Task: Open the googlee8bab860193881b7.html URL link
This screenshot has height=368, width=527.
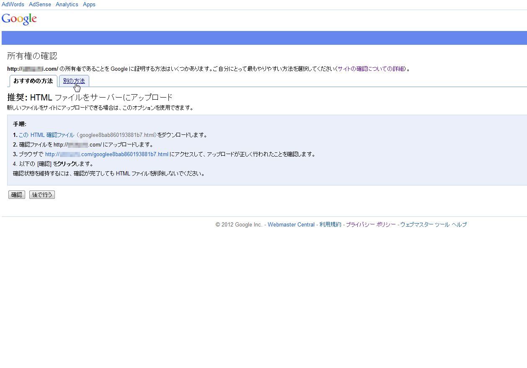Action: 107,154
